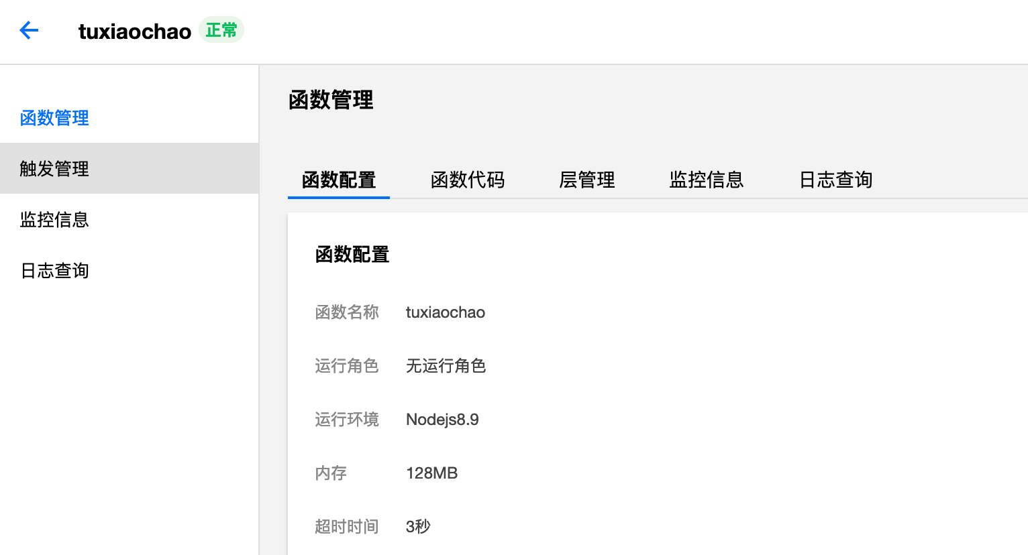1028x555 pixels.
Task: Click the Nodejs8.9 runtime value
Action: click(x=442, y=420)
